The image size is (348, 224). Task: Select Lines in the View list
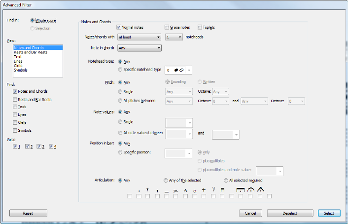(x=38, y=61)
